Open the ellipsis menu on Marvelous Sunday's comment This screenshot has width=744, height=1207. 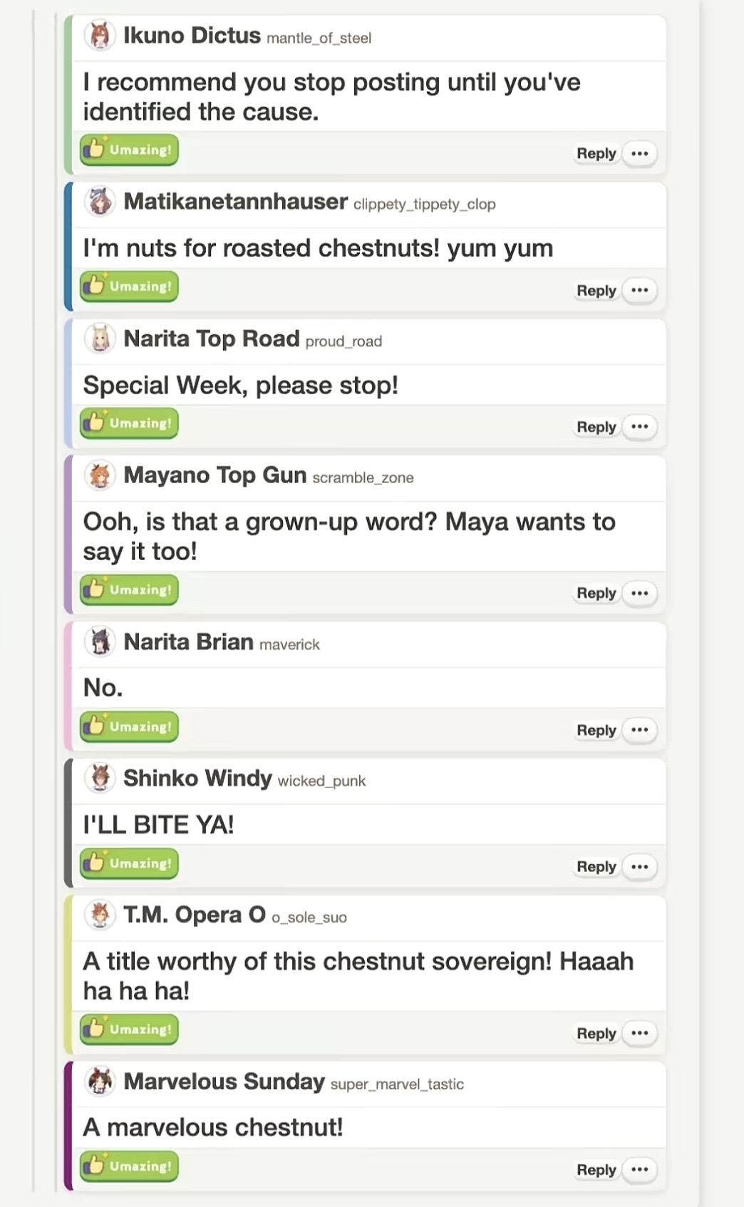click(640, 1169)
